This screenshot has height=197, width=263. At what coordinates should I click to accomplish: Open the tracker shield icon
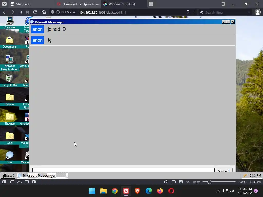coord(52,12)
